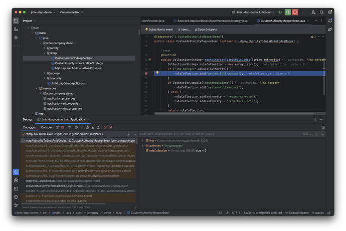
Task: Click the Inject... button
Action: click(x=184, y=30)
